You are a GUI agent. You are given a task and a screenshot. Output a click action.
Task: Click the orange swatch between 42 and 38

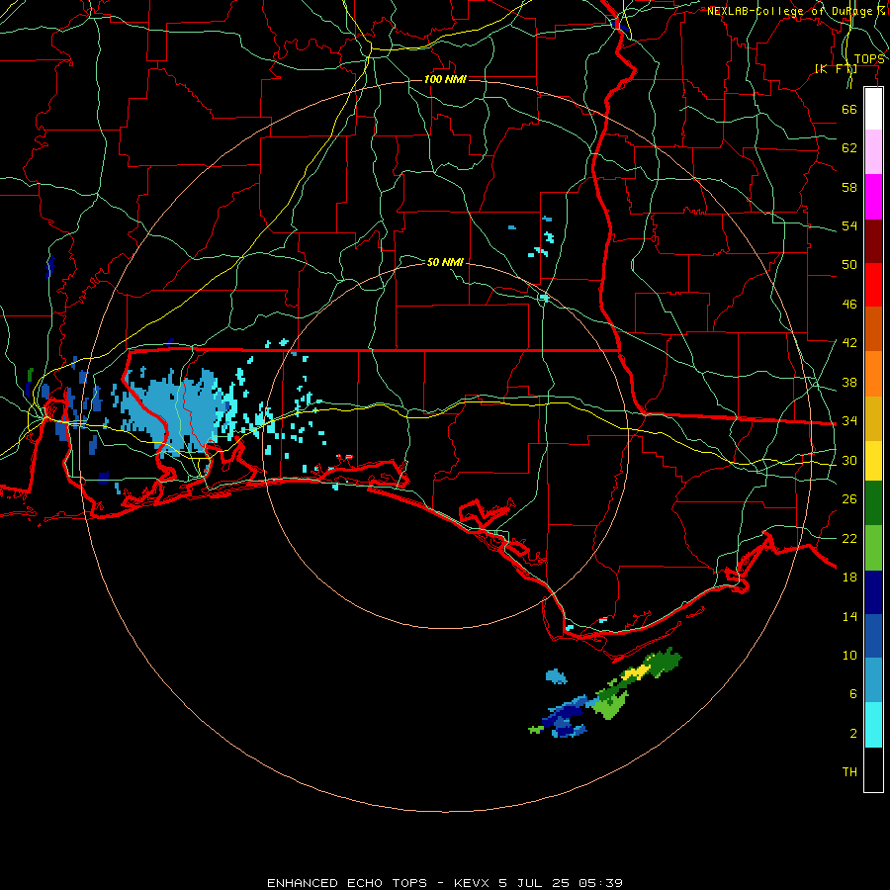873,374
